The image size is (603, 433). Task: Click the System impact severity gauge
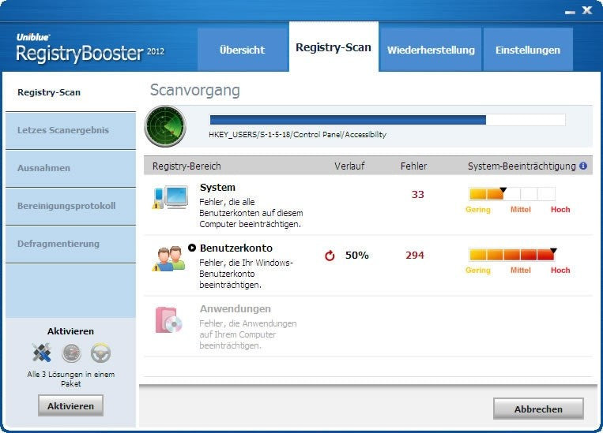512,194
